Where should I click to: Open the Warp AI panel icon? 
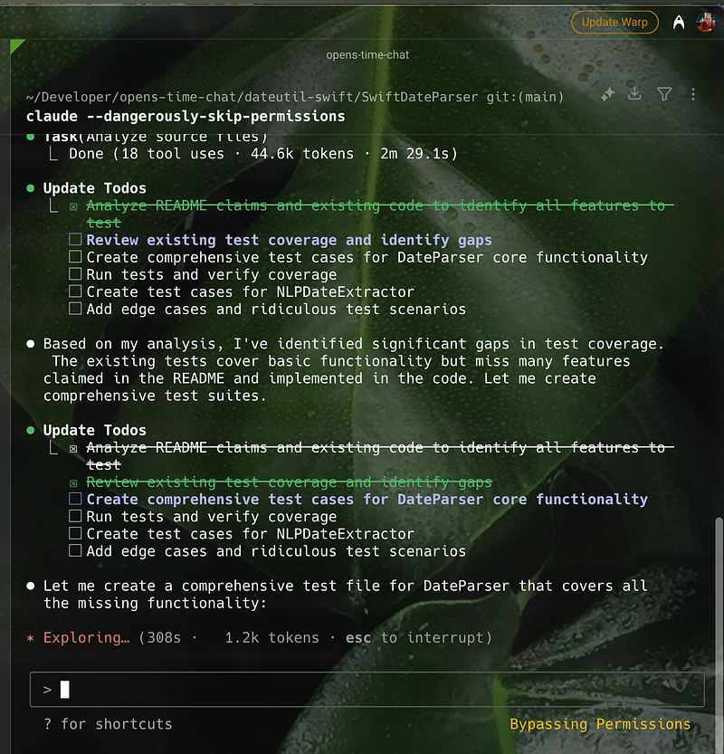pos(678,23)
